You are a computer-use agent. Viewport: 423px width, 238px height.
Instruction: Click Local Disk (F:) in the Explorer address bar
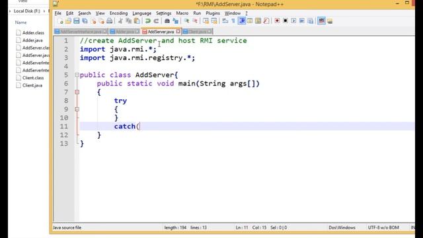point(27,11)
